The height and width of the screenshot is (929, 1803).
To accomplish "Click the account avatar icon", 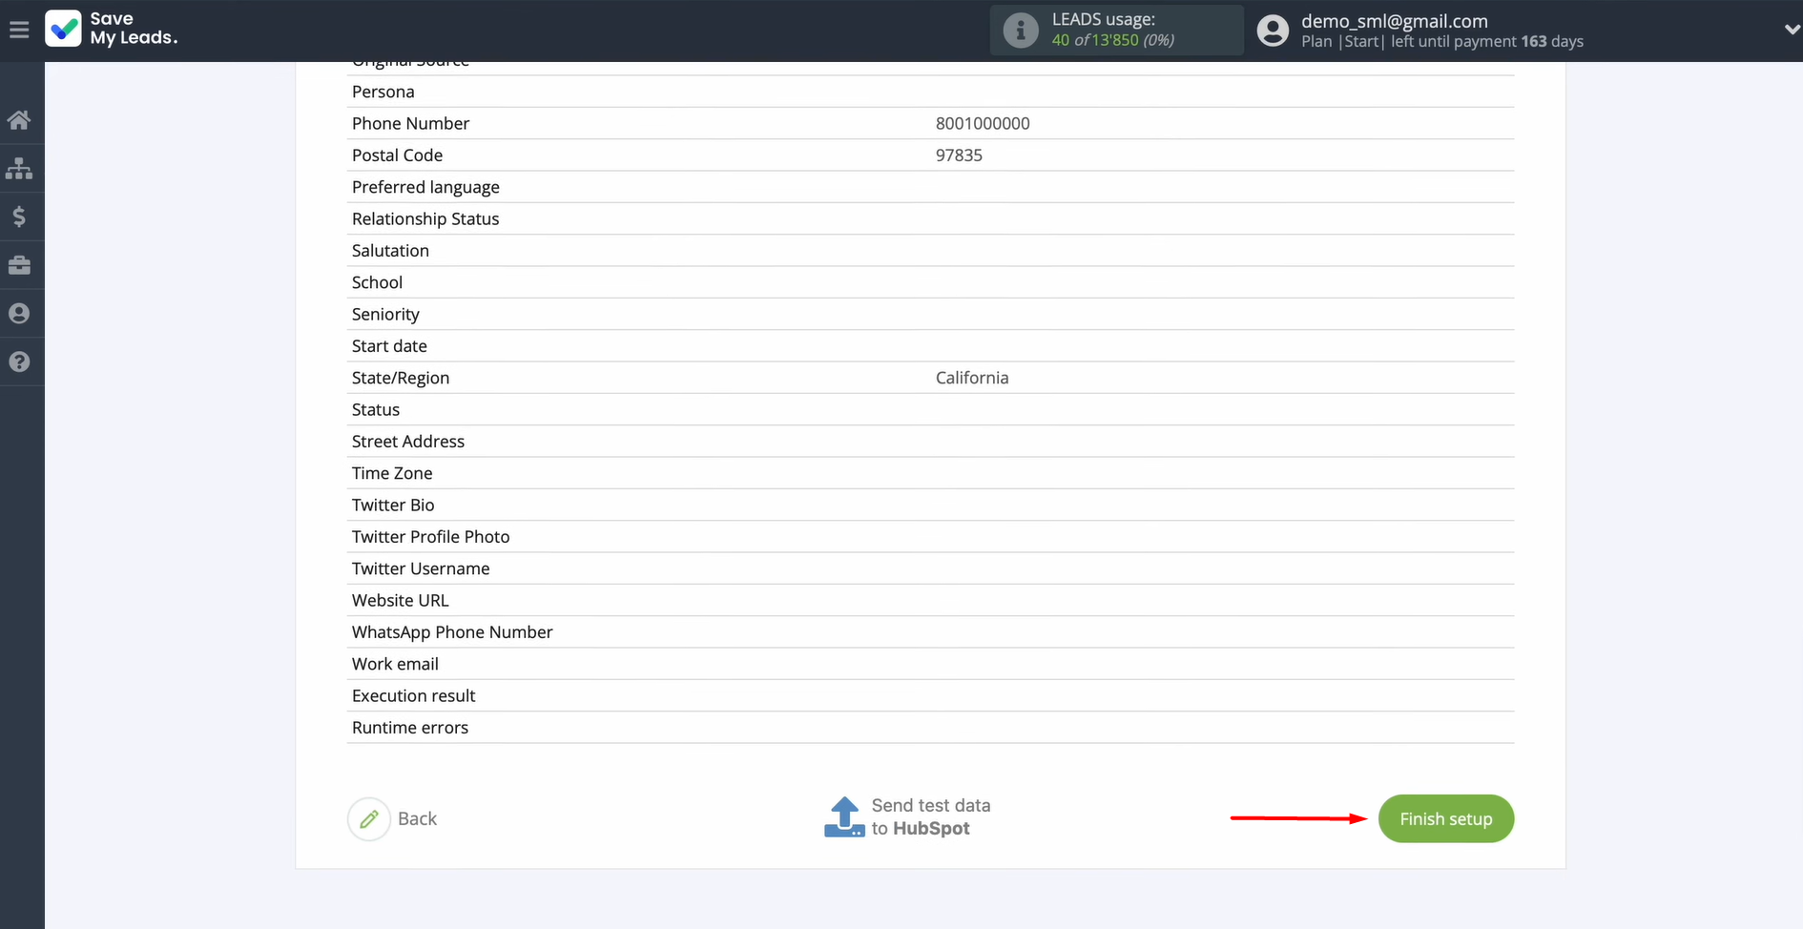I will [x=1273, y=31].
